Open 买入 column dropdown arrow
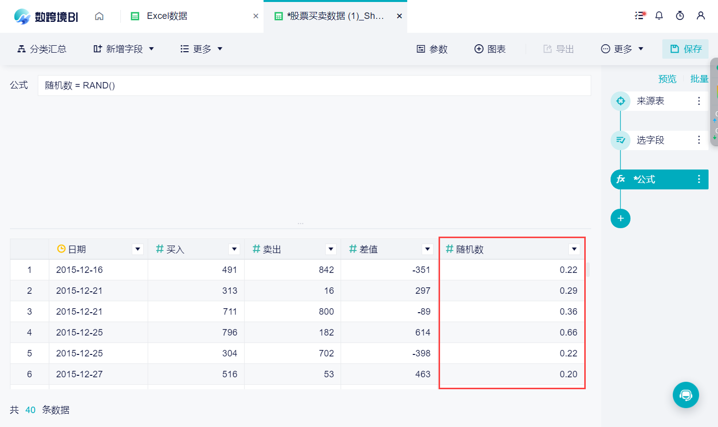Screen dimensions: 718x427 [x=234, y=249]
